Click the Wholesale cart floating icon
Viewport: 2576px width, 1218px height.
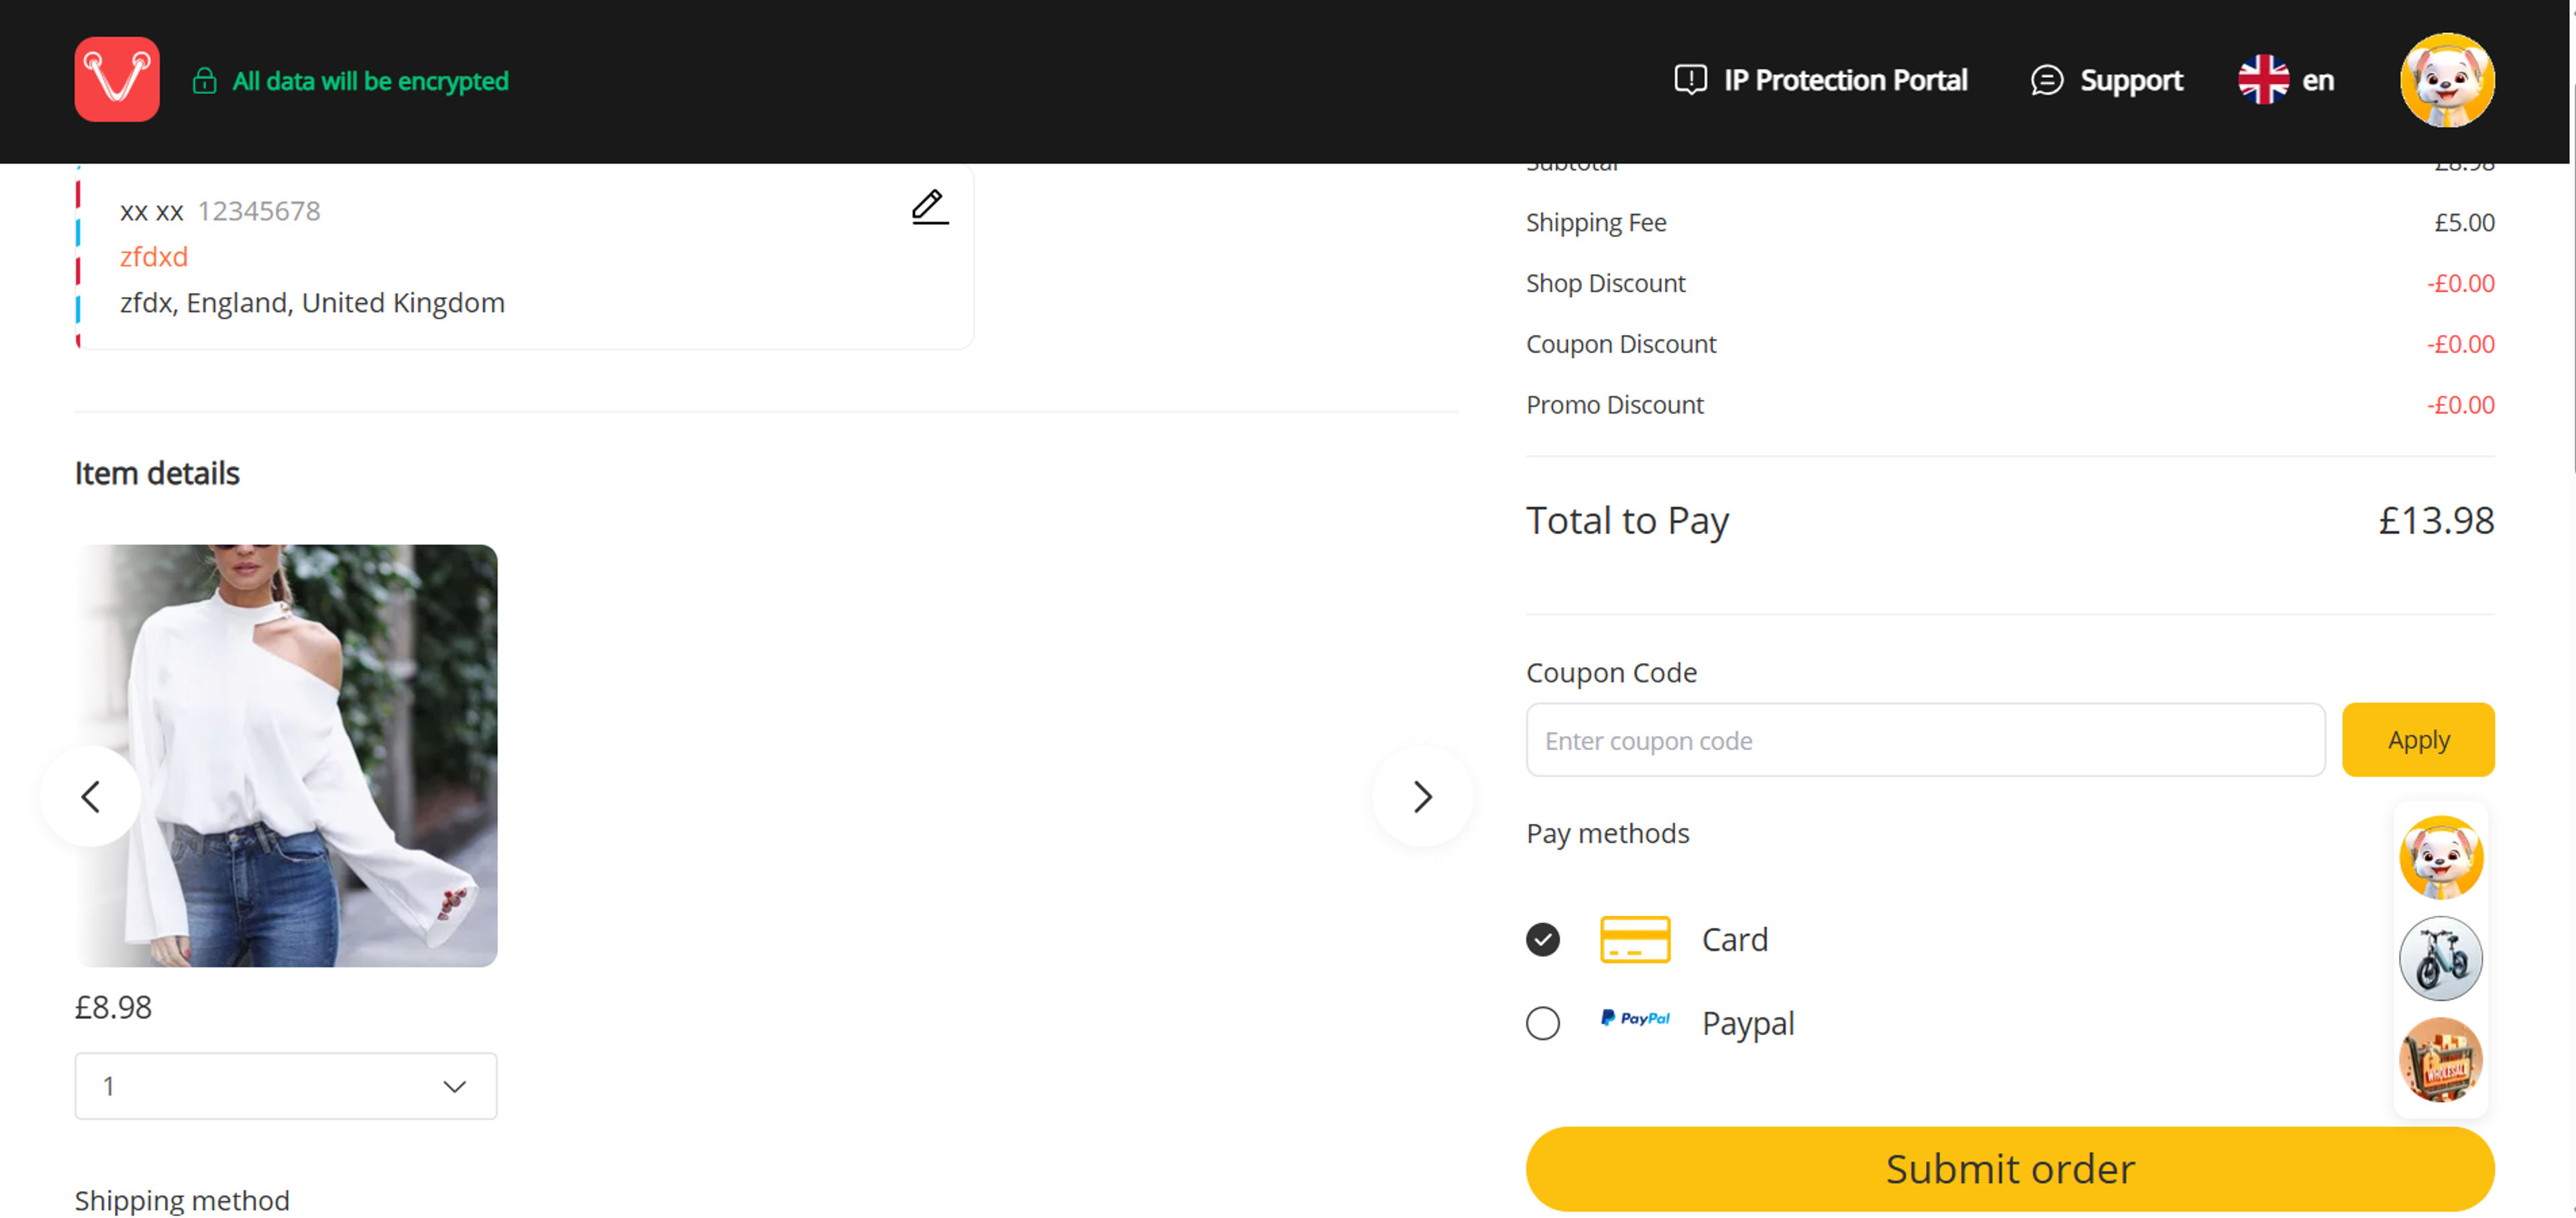(x=2441, y=1060)
